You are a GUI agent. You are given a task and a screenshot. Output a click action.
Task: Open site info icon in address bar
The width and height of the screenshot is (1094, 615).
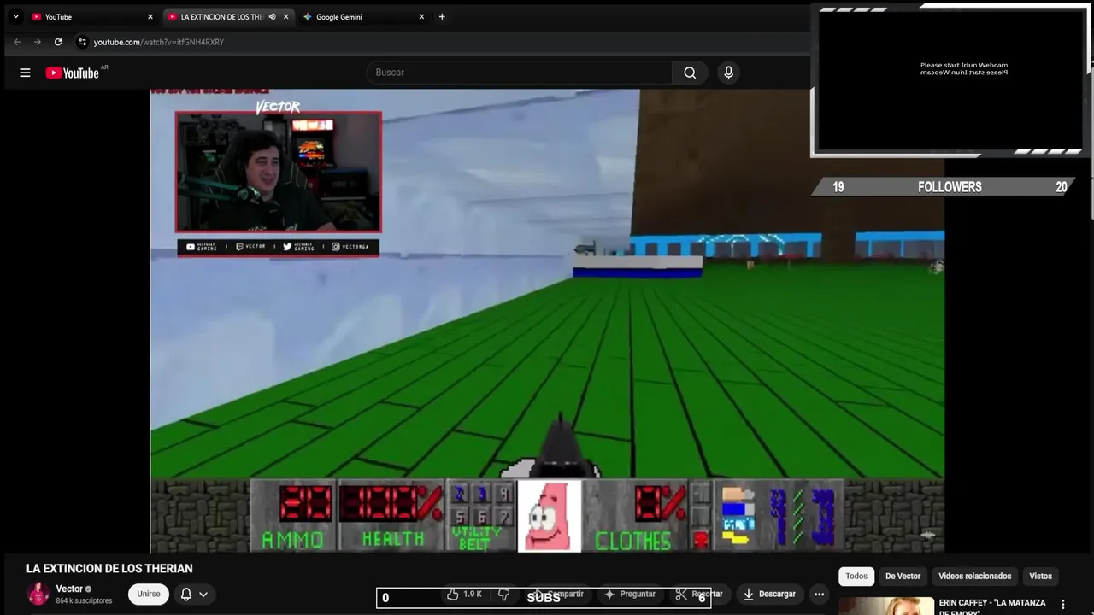pos(82,42)
